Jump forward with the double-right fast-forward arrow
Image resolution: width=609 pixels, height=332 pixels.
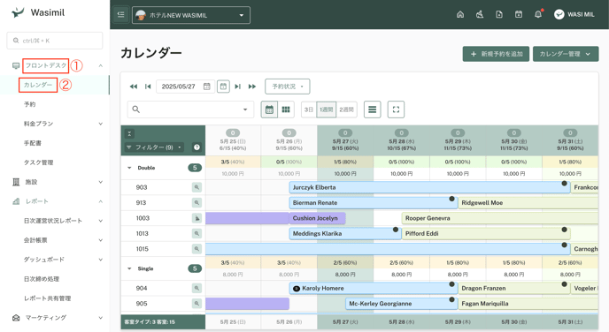(x=252, y=87)
